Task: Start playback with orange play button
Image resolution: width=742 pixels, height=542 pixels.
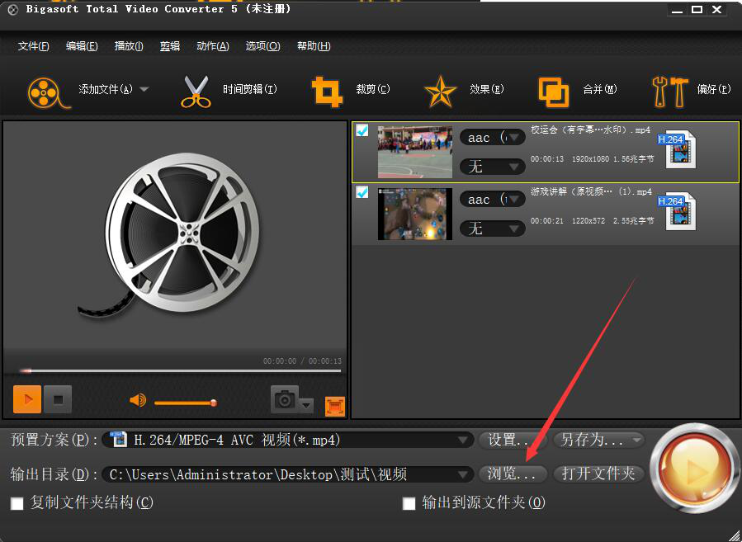Action: coord(27,399)
